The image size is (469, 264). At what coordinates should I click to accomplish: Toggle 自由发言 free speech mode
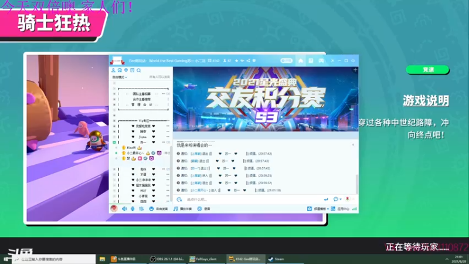click(158, 209)
